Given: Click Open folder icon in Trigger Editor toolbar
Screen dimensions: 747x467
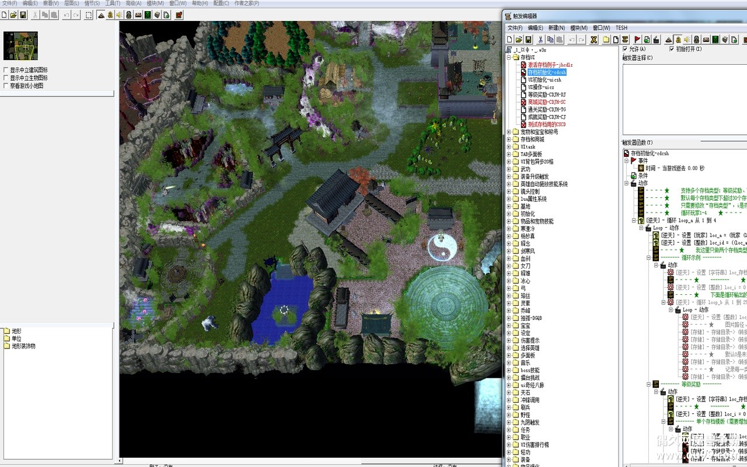Looking at the screenshot, I should (519, 40).
